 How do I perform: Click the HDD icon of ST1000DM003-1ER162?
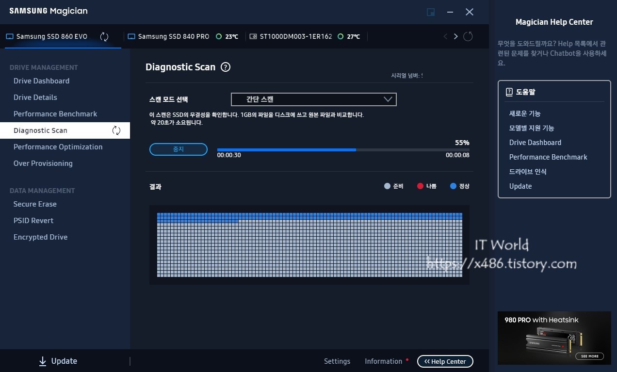pyautogui.click(x=253, y=36)
